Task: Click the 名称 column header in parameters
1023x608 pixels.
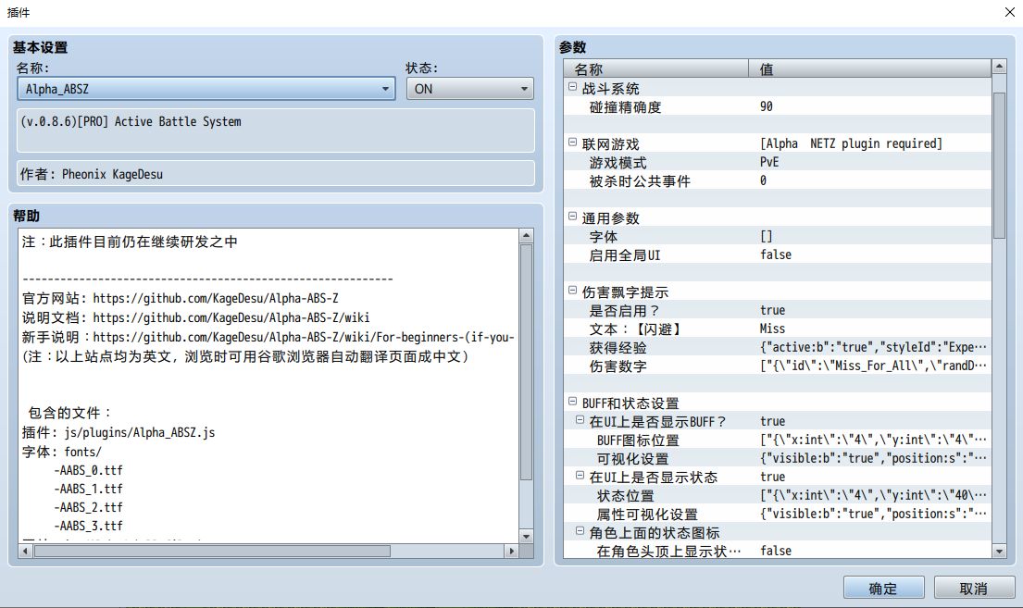Action: click(x=655, y=69)
